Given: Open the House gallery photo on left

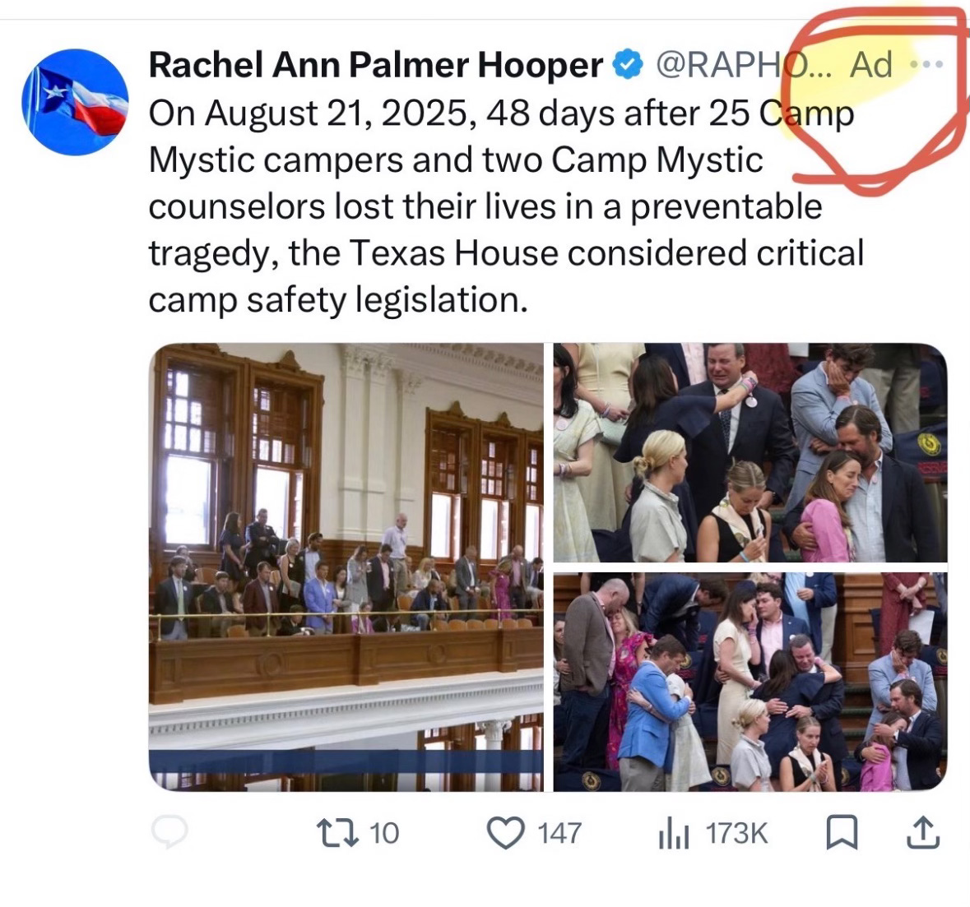Looking at the screenshot, I should click(346, 567).
